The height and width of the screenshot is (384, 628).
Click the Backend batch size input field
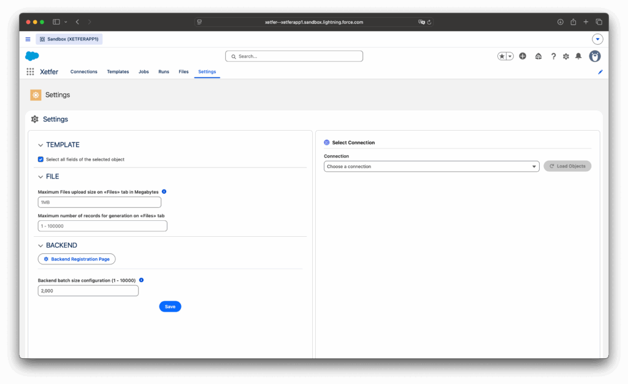88,291
